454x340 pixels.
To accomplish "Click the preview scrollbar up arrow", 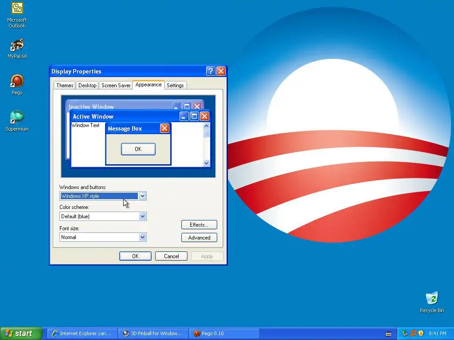I will pos(206,126).
